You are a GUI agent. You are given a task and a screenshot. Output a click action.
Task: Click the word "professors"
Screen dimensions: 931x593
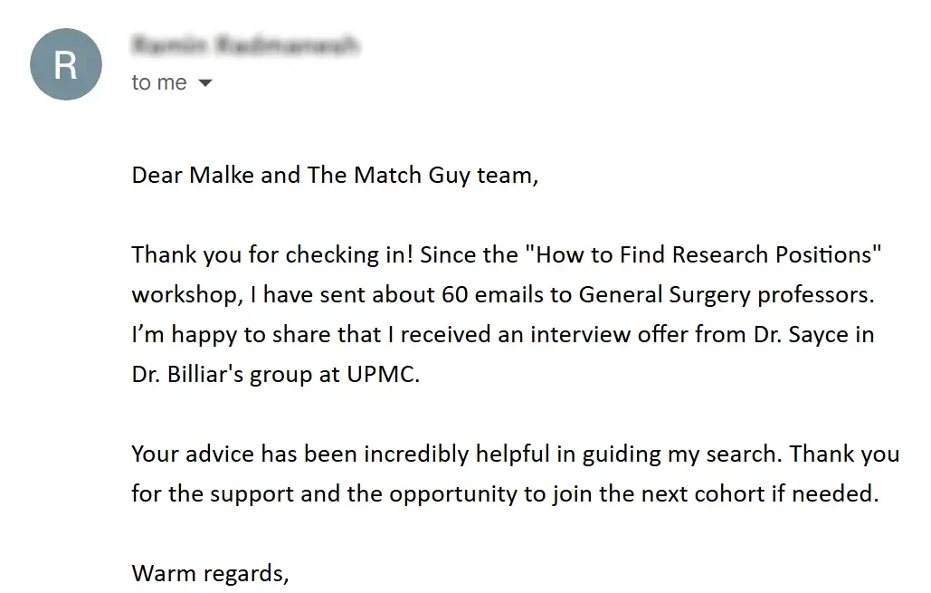[815, 295]
